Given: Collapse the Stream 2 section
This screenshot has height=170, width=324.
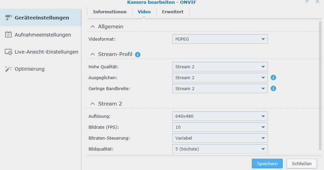Looking at the screenshot, I should [92, 104].
